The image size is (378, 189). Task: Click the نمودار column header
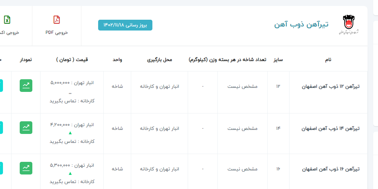(x=26, y=60)
